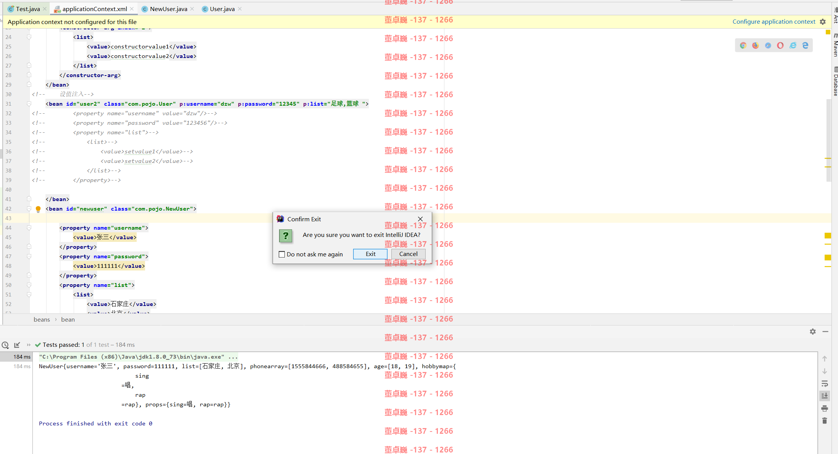Image resolution: width=838 pixels, height=454 pixels.
Task: Check Do not ask me again
Action: point(282,254)
